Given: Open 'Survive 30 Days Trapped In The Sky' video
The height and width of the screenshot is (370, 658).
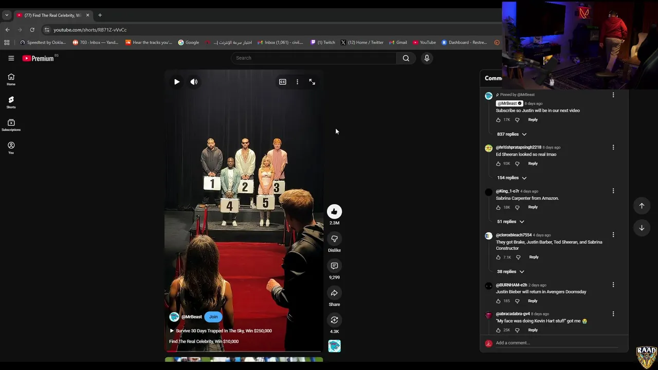Looking at the screenshot, I should [x=221, y=331].
